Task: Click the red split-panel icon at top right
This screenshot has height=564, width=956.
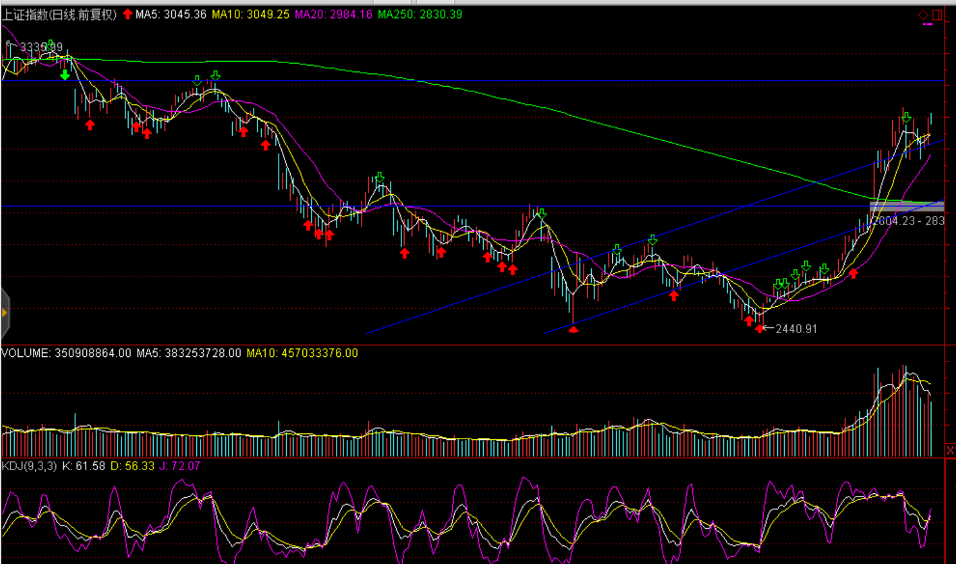Action: pyautogui.click(x=937, y=14)
